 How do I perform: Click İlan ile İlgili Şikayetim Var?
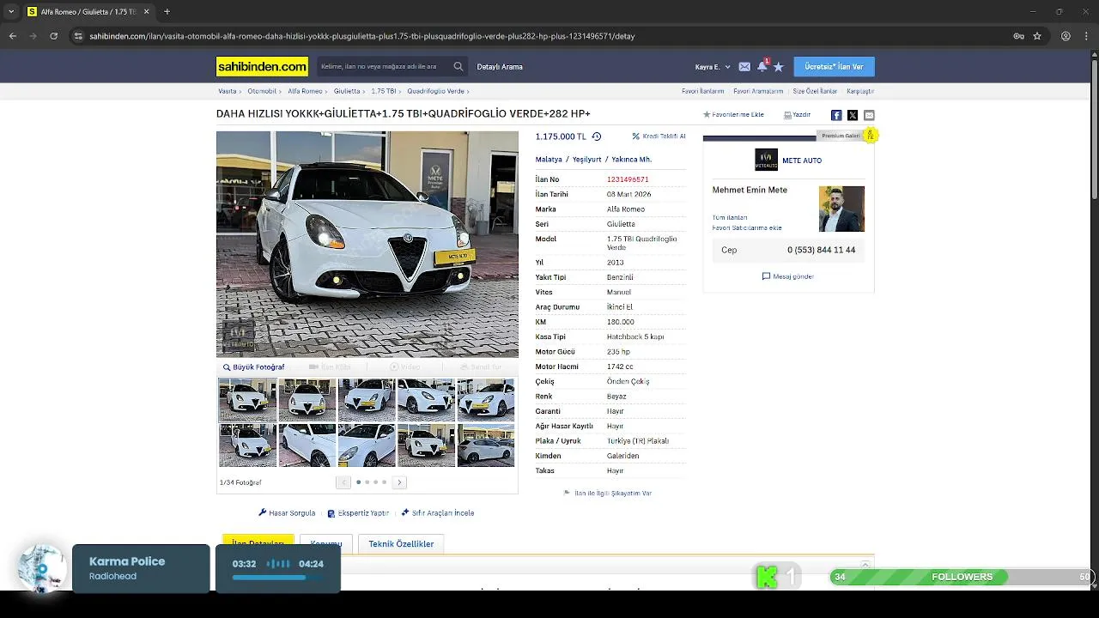[607, 494]
